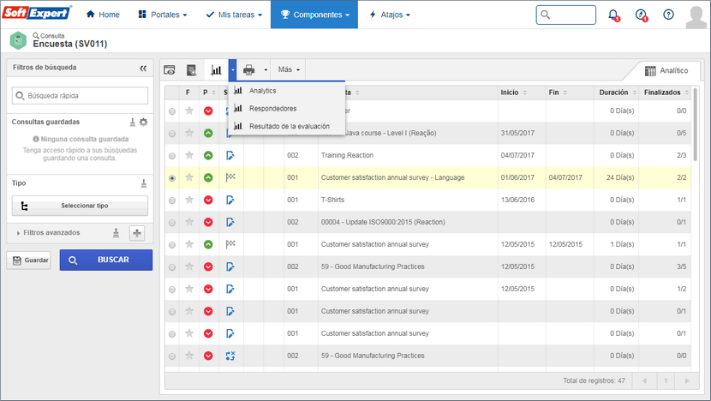Switch to the Analítico tab
This screenshot has width=711, height=401.
[x=666, y=71]
